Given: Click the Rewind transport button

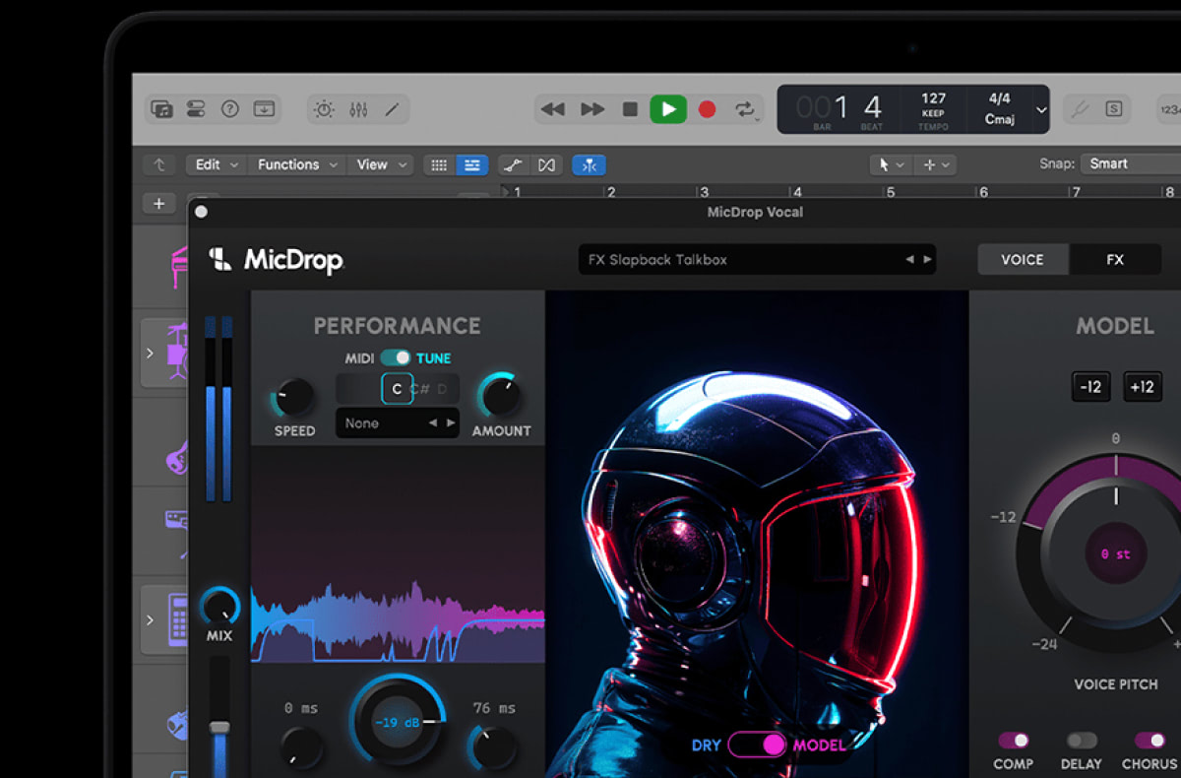Looking at the screenshot, I should pyautogui.click(x=553, y=109).
